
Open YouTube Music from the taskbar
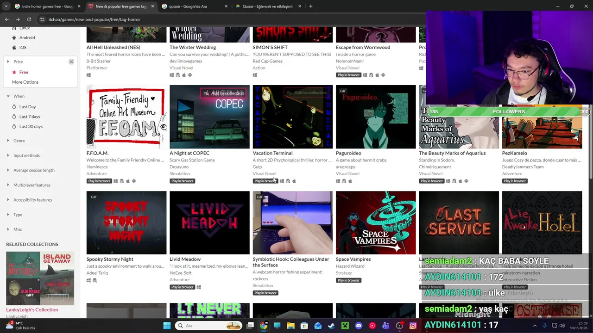pyautogui.click(x=372, y=326)
